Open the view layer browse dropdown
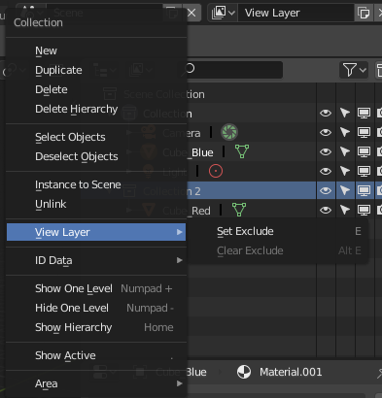Viewport: 382px width, 398px height. 223,13
